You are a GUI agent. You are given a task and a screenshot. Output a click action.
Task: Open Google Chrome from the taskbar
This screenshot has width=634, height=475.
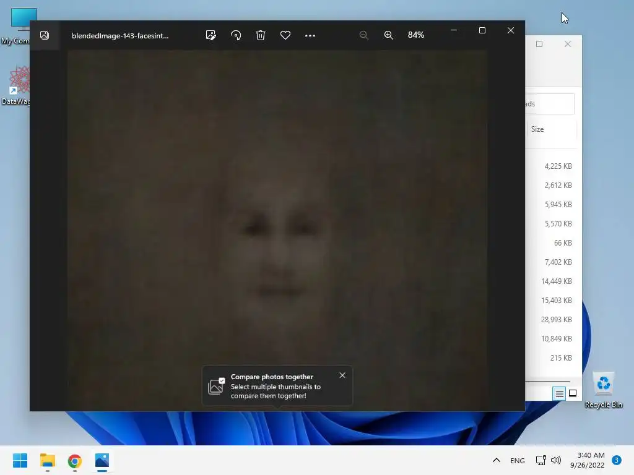tap(75, 460)
